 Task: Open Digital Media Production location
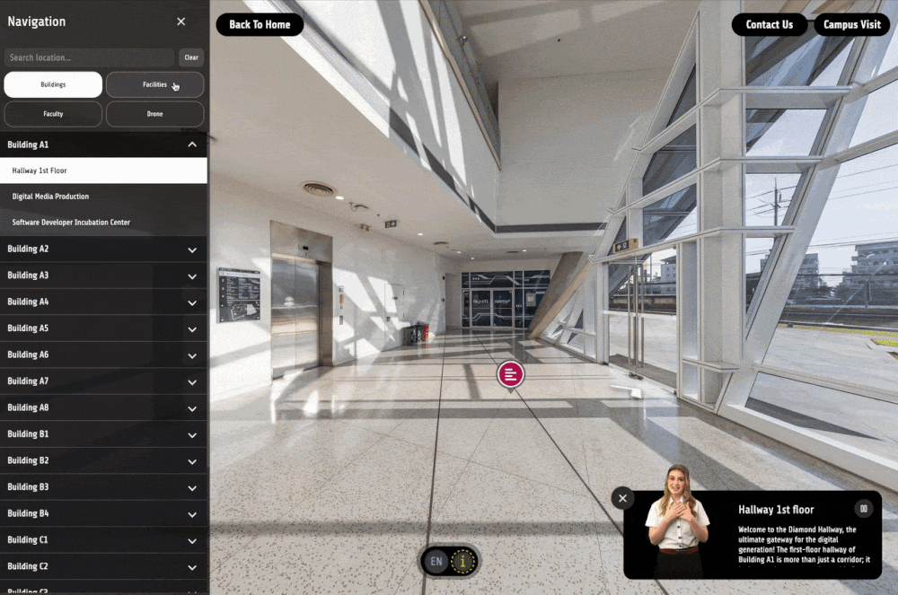tap(103, 197)
